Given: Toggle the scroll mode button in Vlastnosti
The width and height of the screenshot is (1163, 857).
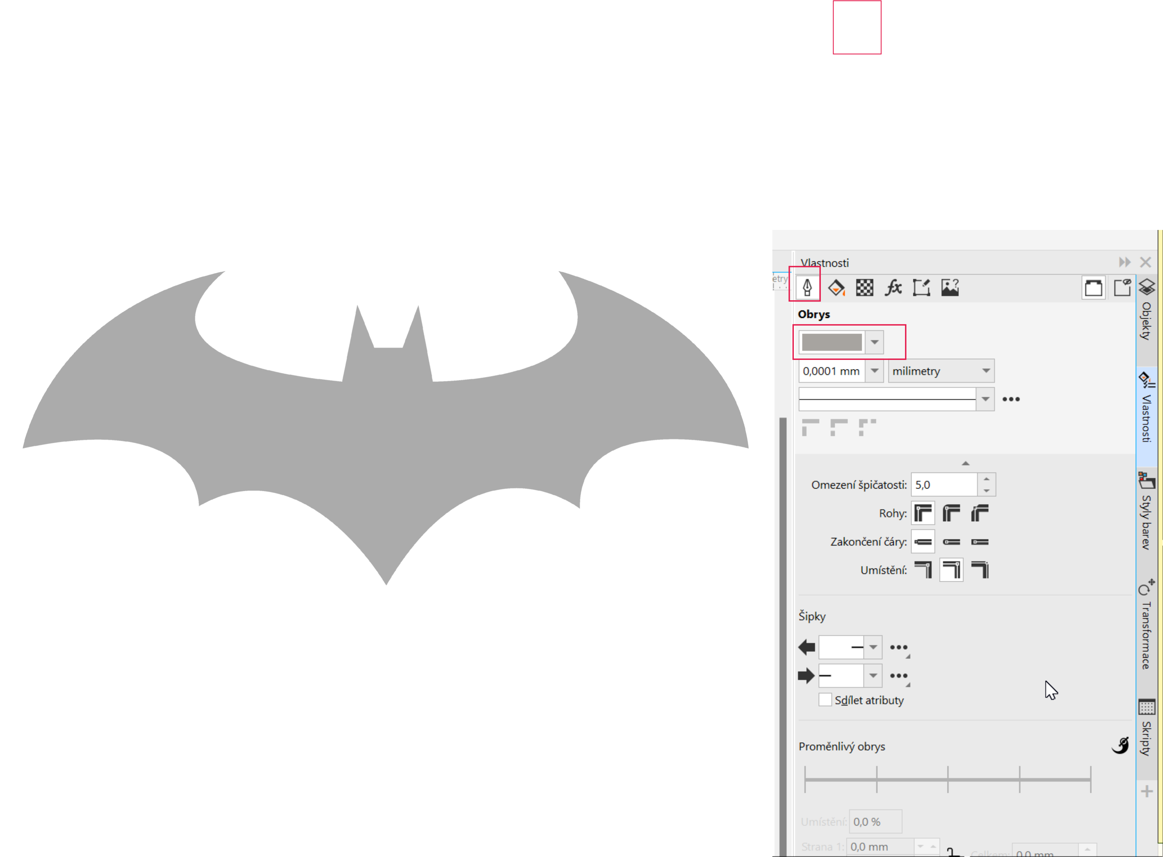Looking at the screenshot, I should (1093, 287).
